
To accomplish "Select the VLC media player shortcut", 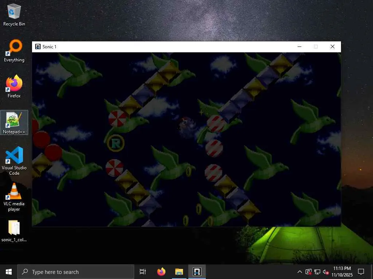I will click(x=14, y=197).
